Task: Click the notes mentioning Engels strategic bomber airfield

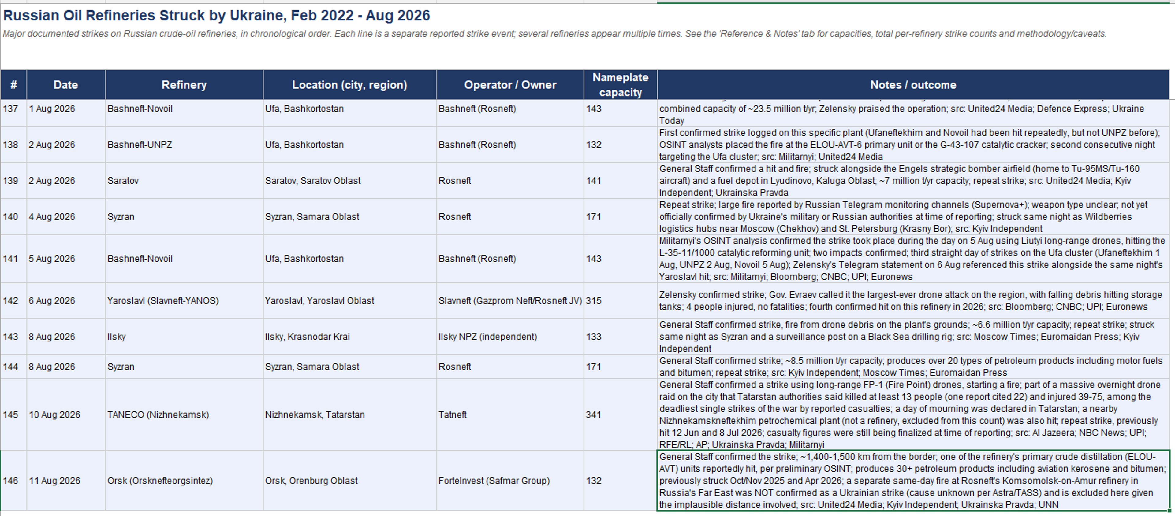Action: 913,181
